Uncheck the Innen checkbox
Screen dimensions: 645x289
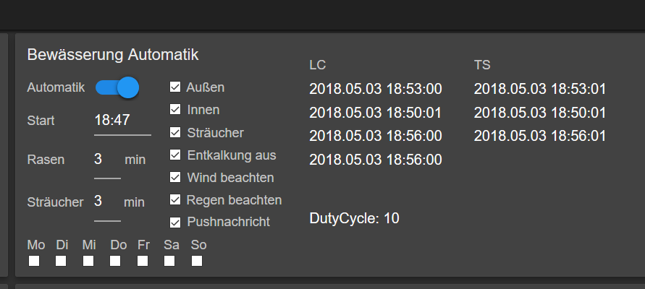[x=175, y=110]
